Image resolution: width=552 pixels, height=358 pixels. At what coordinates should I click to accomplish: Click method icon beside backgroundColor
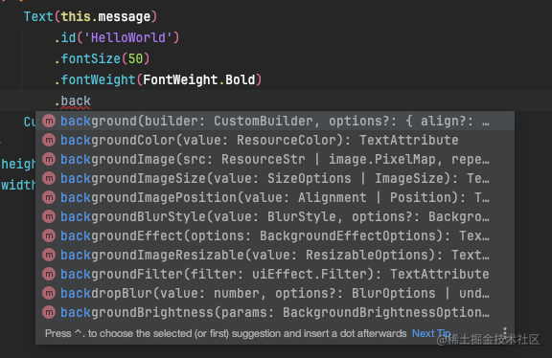pos(49,141)
